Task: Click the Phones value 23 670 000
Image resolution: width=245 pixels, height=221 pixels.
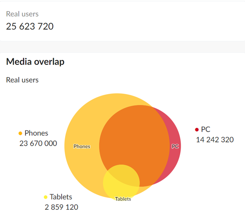Action: [38, 143]
